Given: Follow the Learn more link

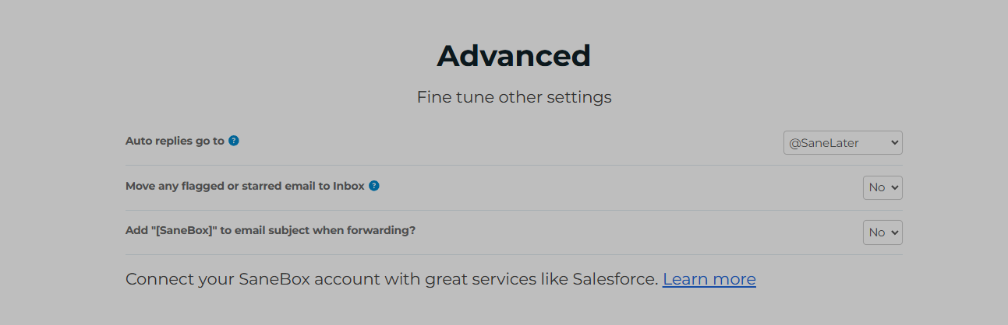Looking at the screenshot, I should click(709, 279).
